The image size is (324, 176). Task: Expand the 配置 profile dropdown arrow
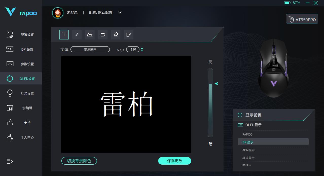(120, 12)
